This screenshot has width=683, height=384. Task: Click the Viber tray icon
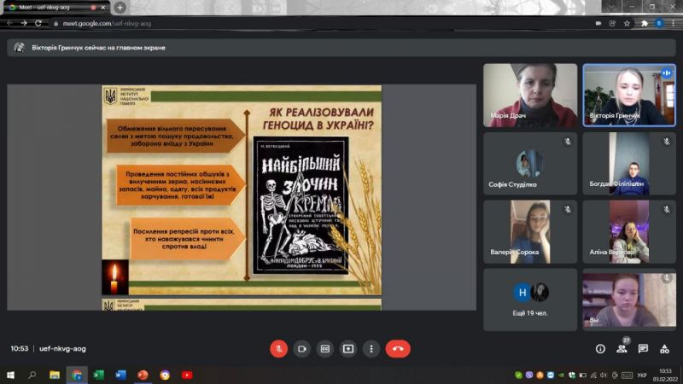coord(529,375)
